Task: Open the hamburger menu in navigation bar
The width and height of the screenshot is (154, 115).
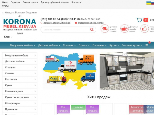Action: (147, 45)
